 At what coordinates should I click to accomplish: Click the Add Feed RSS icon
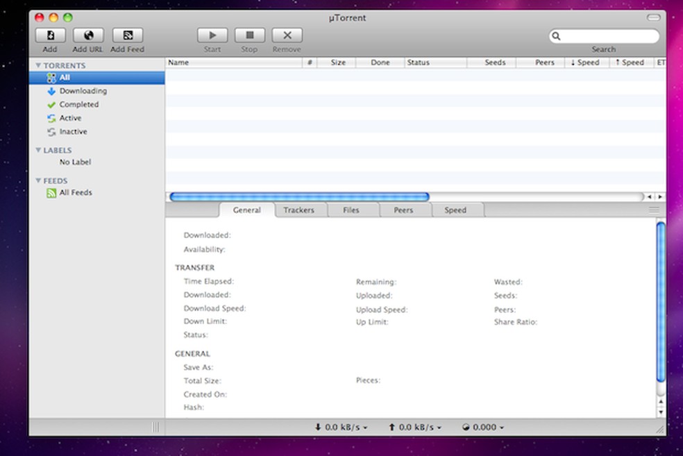point(127,35)
